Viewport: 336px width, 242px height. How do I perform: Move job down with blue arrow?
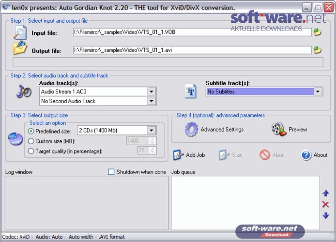coord(326,215)
